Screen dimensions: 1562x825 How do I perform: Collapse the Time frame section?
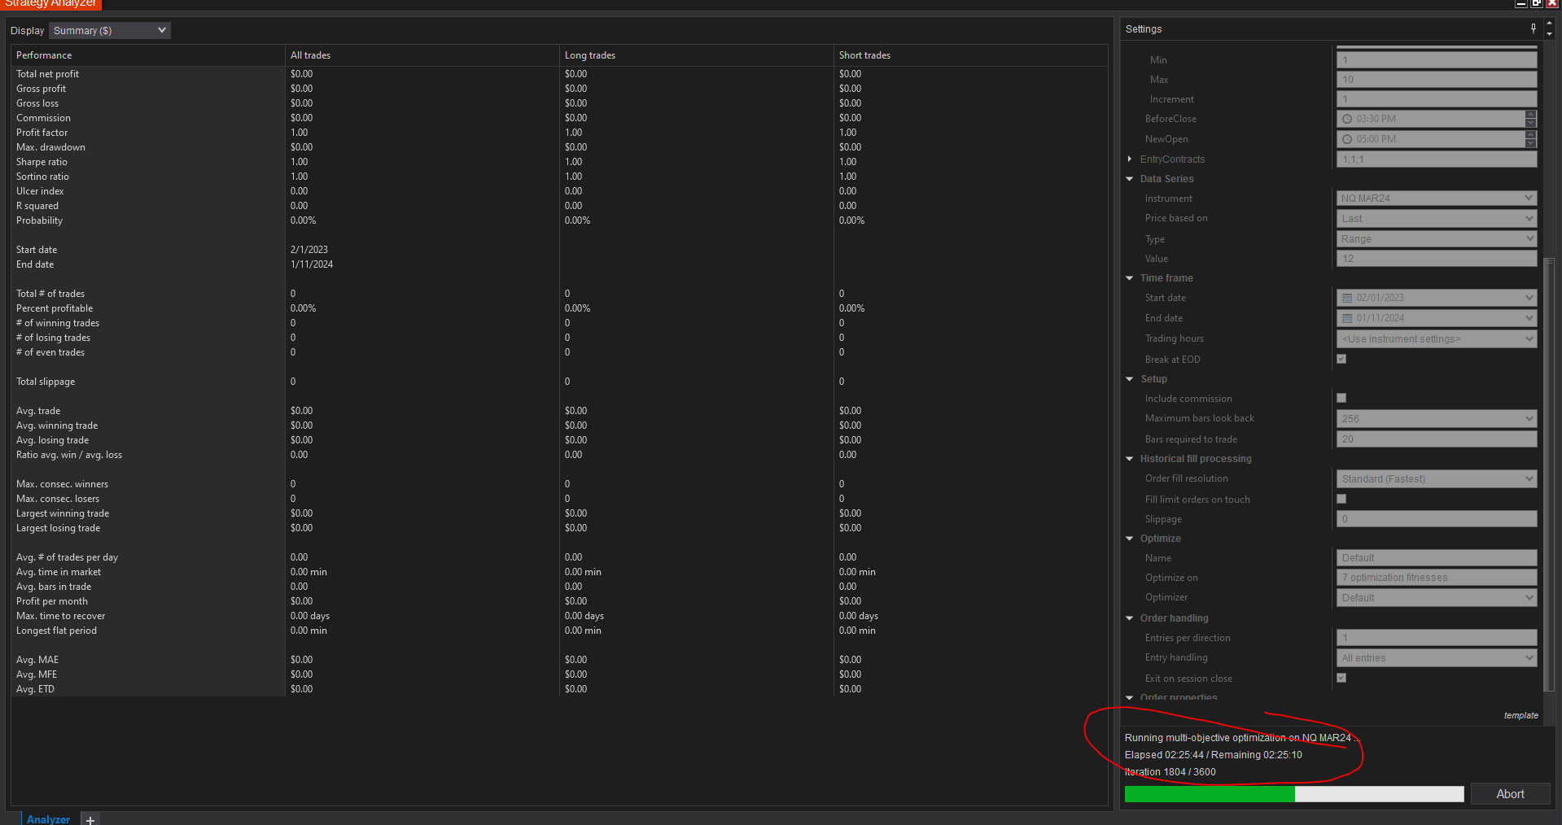[x=1130, y=278]
